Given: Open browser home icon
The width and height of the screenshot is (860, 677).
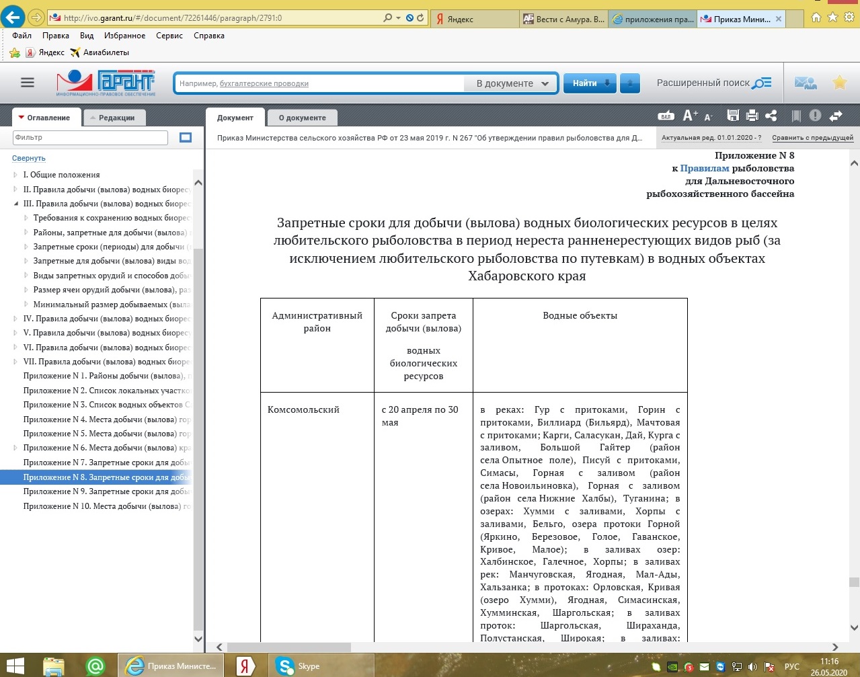Looking at the screenshot, I should click(816, 17).
